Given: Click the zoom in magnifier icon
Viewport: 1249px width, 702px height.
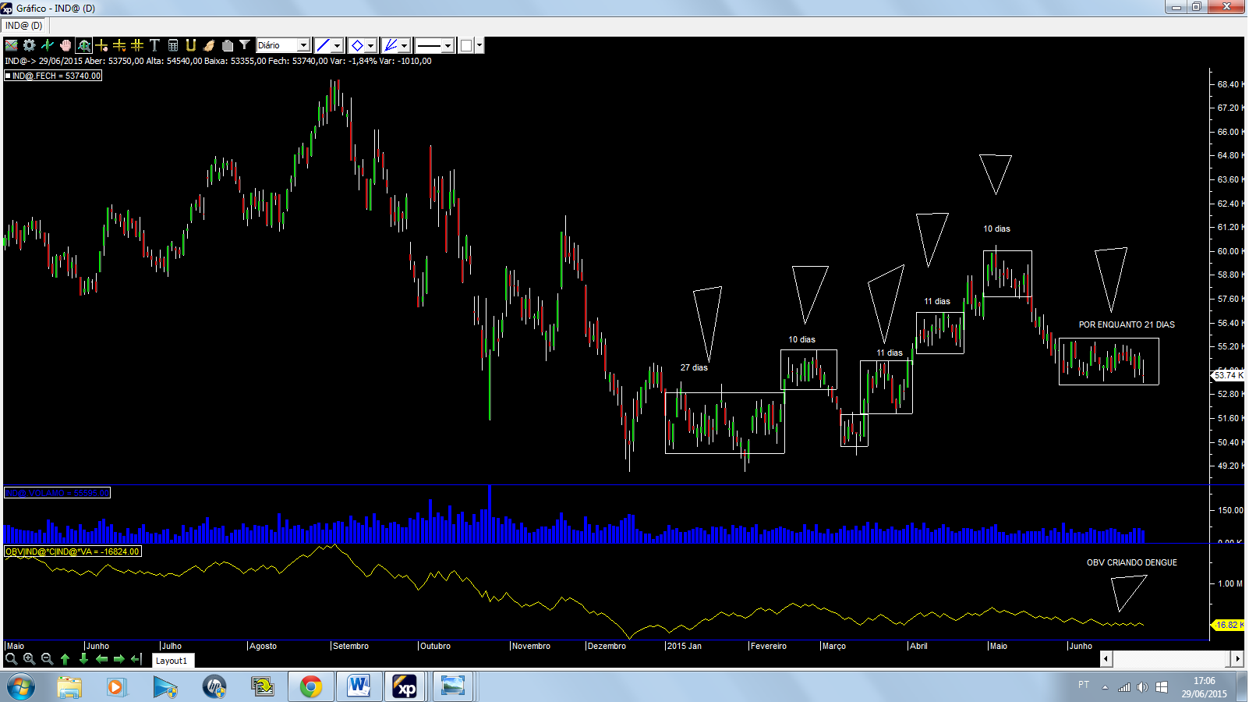Looking at the screenshot, I should [30, 659].
